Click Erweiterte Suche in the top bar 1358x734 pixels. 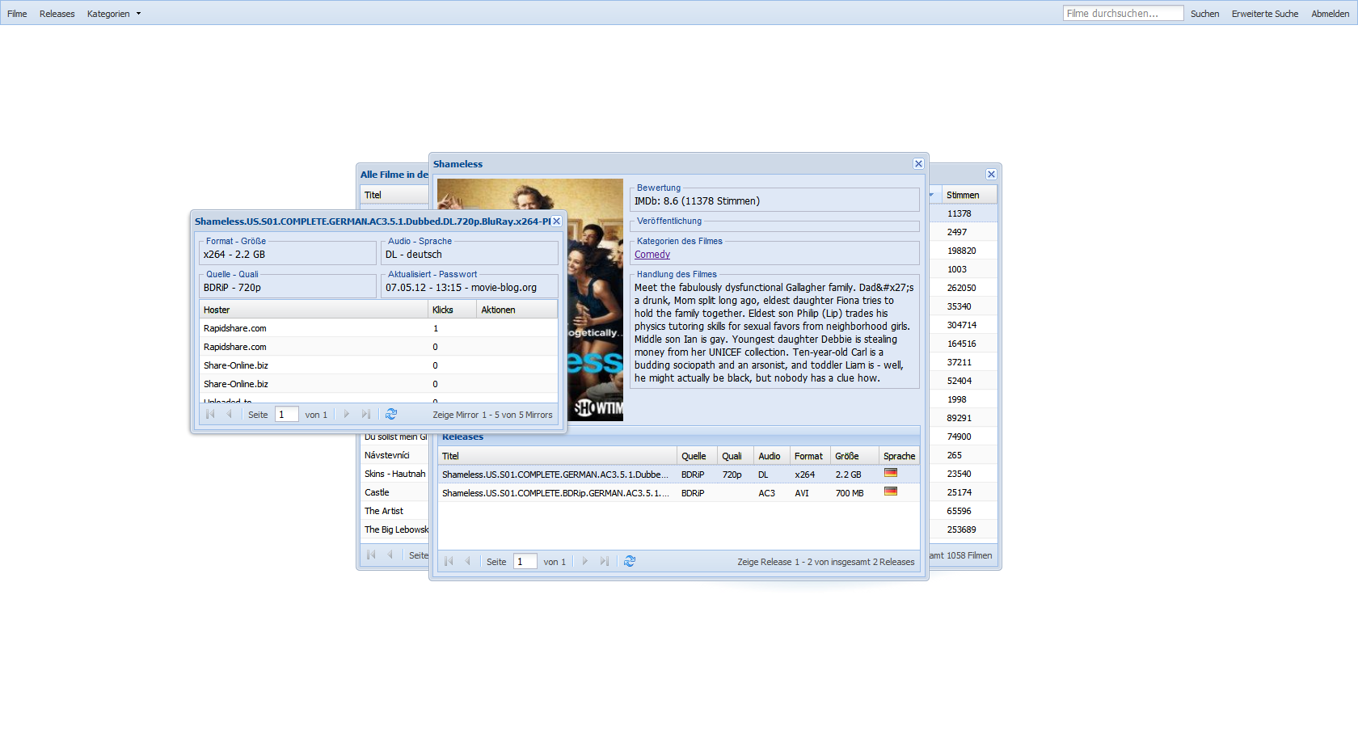pos(1264,14)
